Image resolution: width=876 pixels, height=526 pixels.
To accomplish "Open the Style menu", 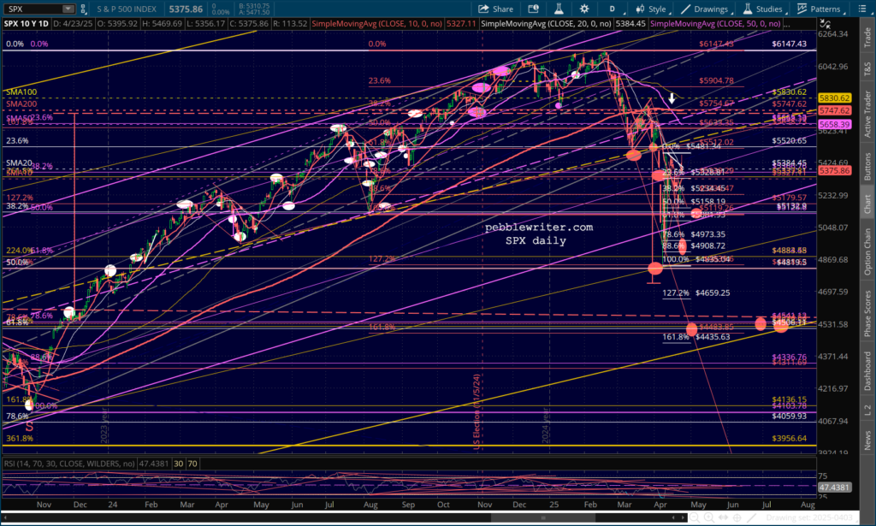I will [651, 9].
